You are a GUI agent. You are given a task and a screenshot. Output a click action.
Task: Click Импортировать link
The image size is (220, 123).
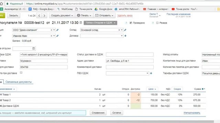pyautogui.click(x=192, y=113)
